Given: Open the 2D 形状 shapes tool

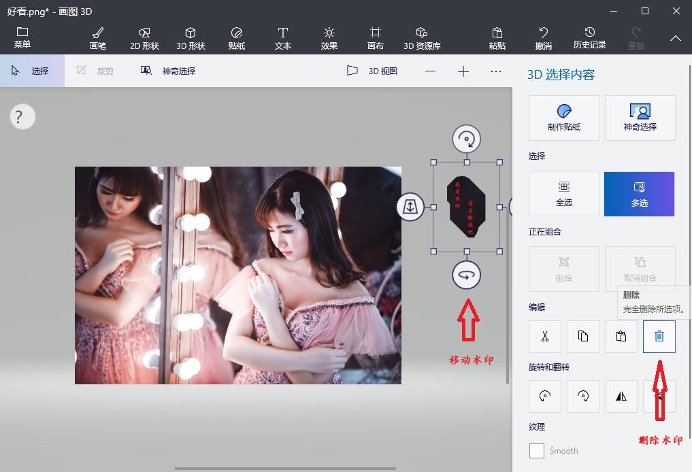Looking at the screenshot, I should pos(144,37).
